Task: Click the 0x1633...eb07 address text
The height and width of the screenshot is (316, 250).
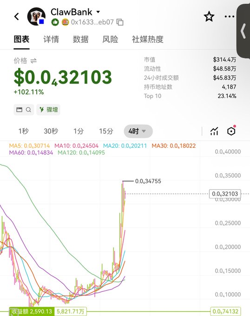Action: point(92,22)
